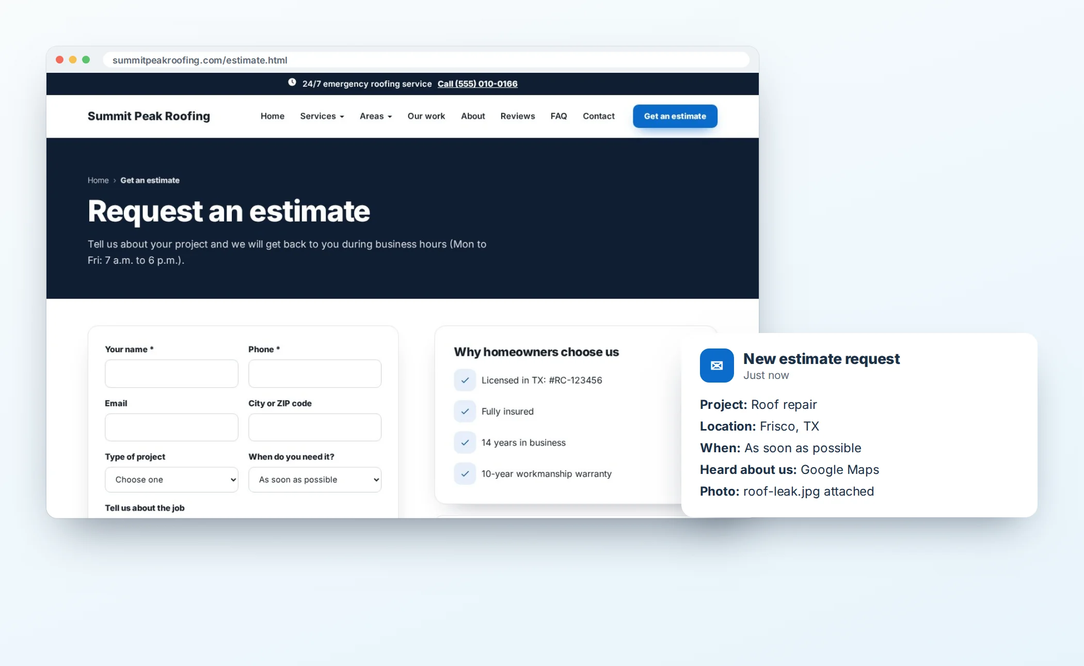Viewport: 1084px width, 666px height.
Task: Open the Reviews page
Action: point(518,116)
